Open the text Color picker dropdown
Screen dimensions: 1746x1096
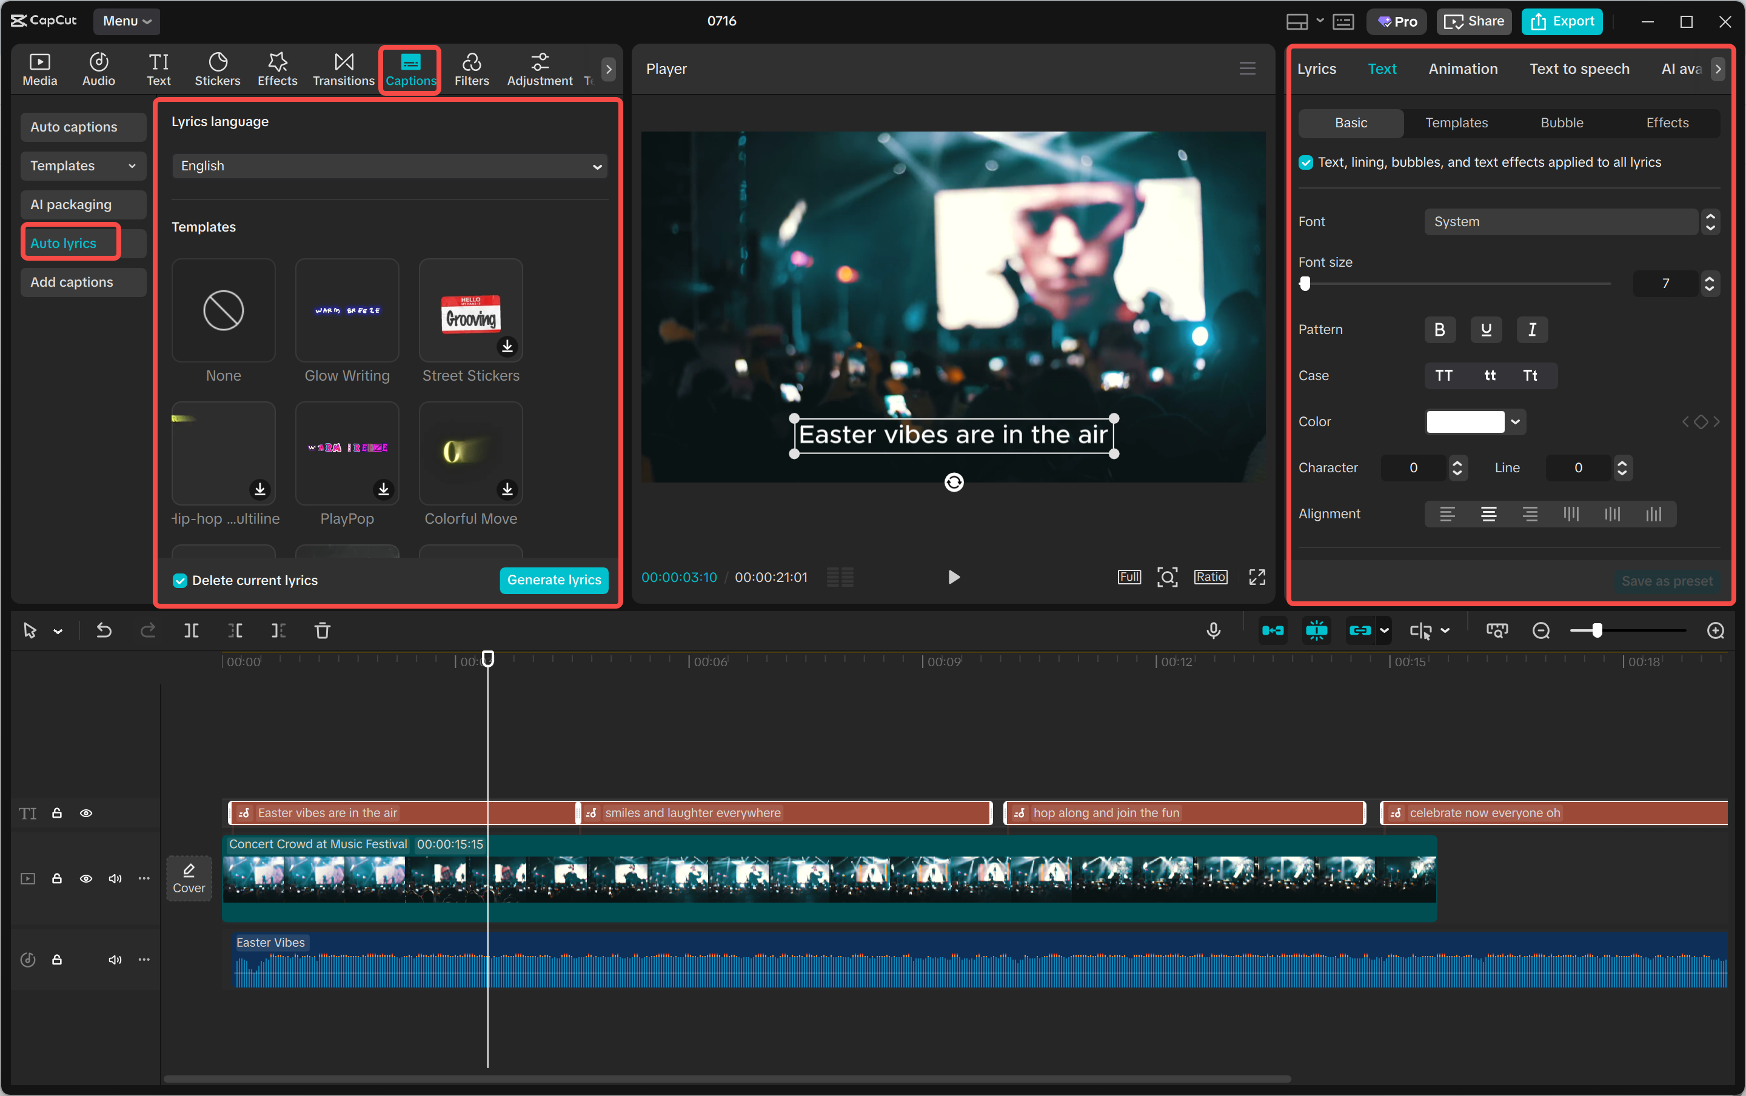[x=1516, y=421]
